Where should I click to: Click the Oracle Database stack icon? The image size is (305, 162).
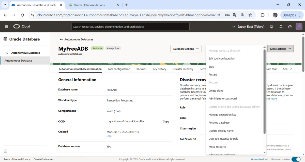(x=5, y=39)
